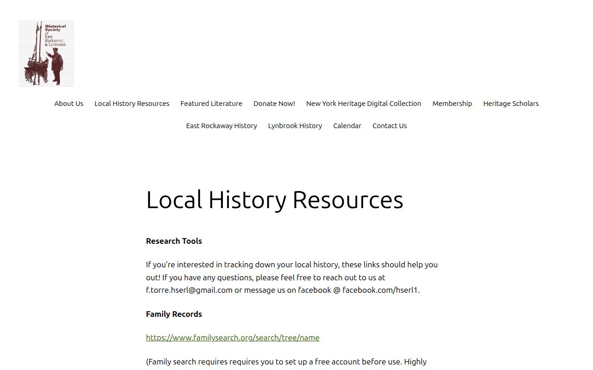Open the Lynbrook History page
The width and height of the screenshot is (593, 370).
coord(295,126)
